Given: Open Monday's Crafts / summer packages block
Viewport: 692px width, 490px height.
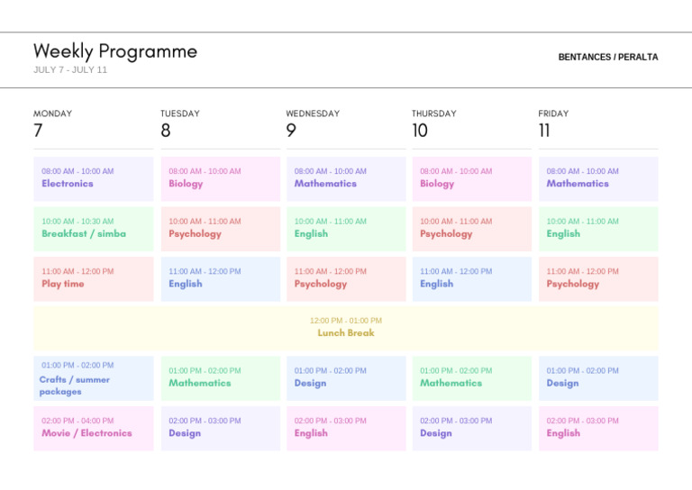Looking at the screenshot, I should point(94,378).
